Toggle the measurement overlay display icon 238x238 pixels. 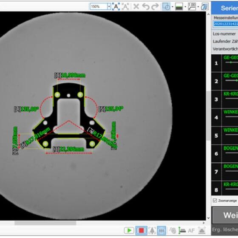pos(166,6)
